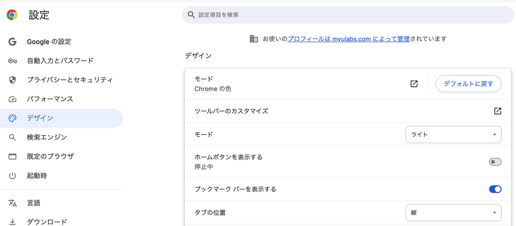Click the 設定項目を検索 search field

pyautogui.click(x=348, y=15)
